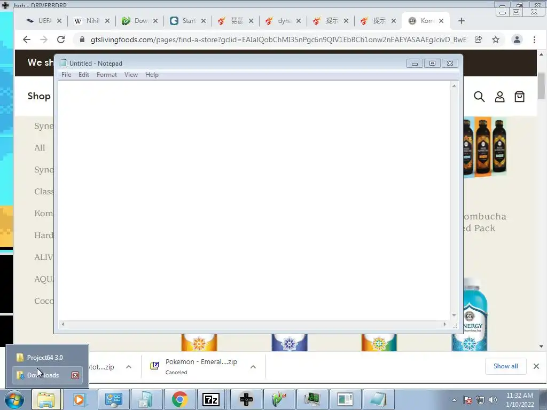
Task: Open the Notepad Help menu
Action: pos(152,75)
